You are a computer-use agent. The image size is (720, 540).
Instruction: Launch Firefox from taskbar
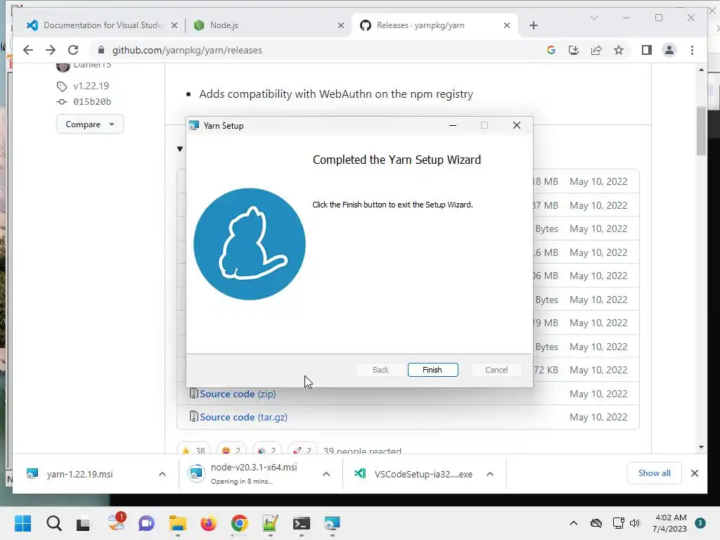pos(208,523)
